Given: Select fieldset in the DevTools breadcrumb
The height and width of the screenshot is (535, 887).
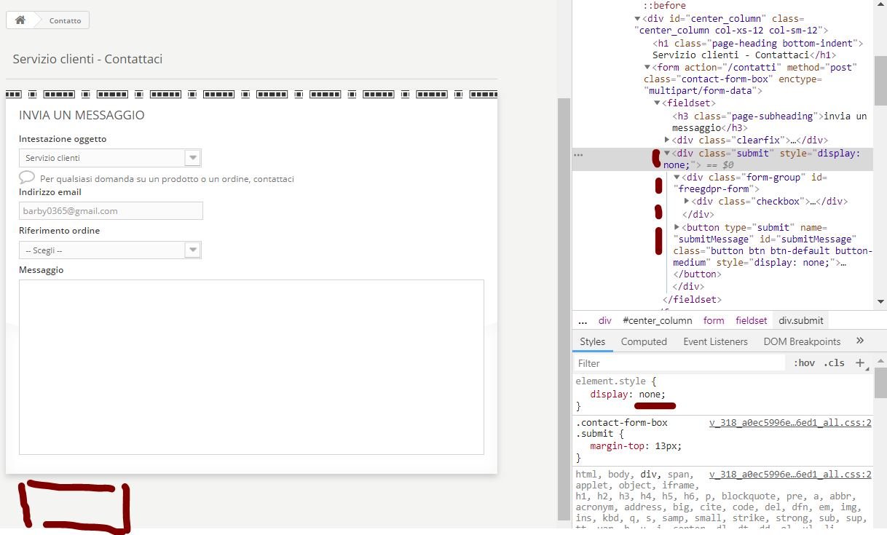Looking at the screenshot, I should [x=751, y=320].
